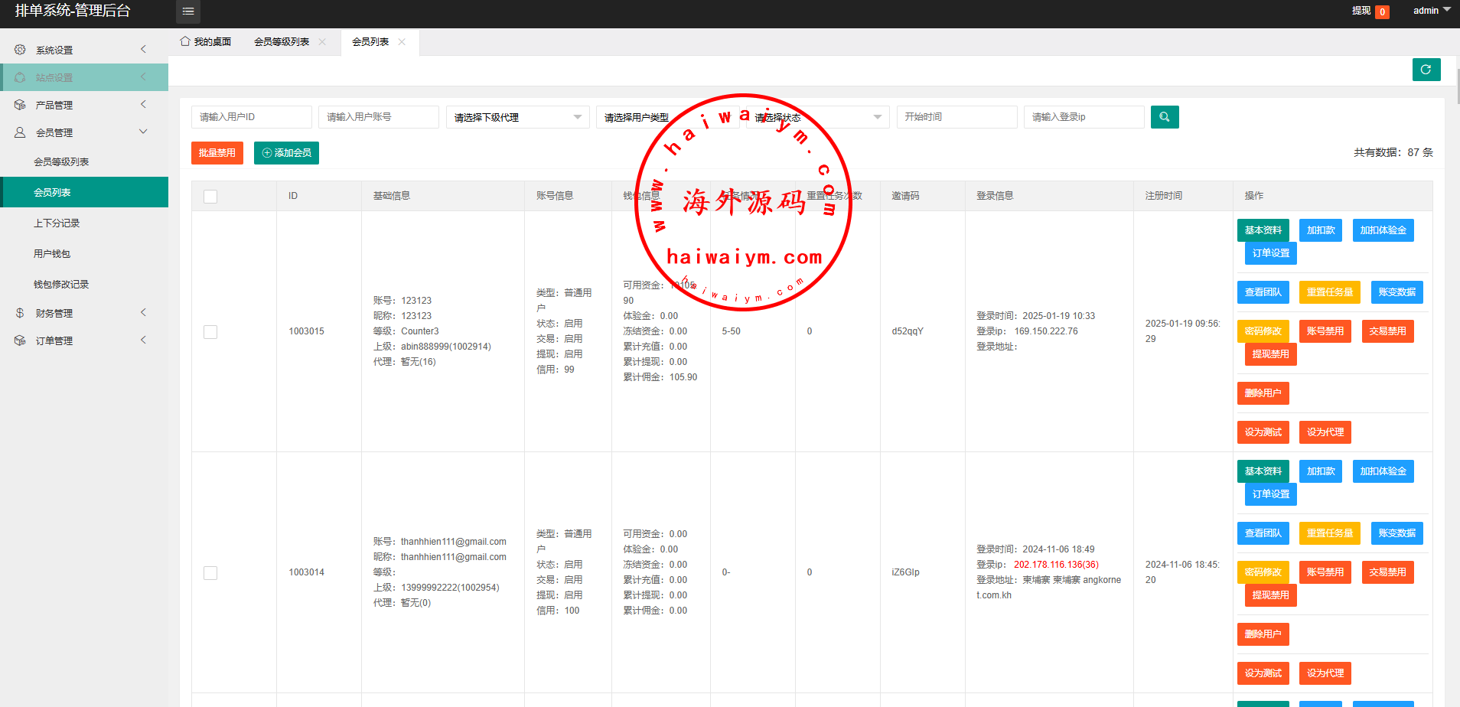Viewport: 1460px width, 707px height.
Task: Click the 请输入用户ID input field
Action: pos(251,117)
